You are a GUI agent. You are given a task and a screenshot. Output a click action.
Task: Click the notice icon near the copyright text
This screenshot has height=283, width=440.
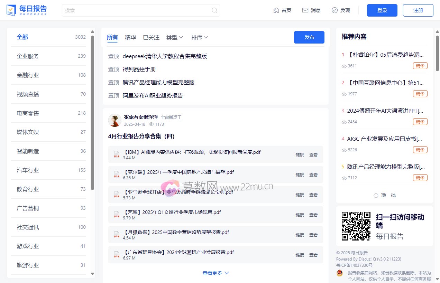339,273
